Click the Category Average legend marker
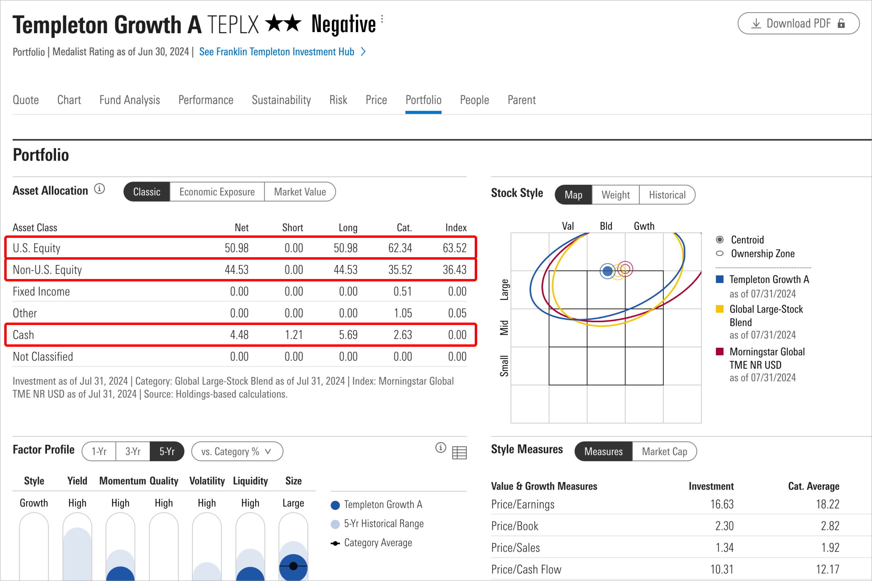This screenshot has width=872, height=581. [335, 543]
